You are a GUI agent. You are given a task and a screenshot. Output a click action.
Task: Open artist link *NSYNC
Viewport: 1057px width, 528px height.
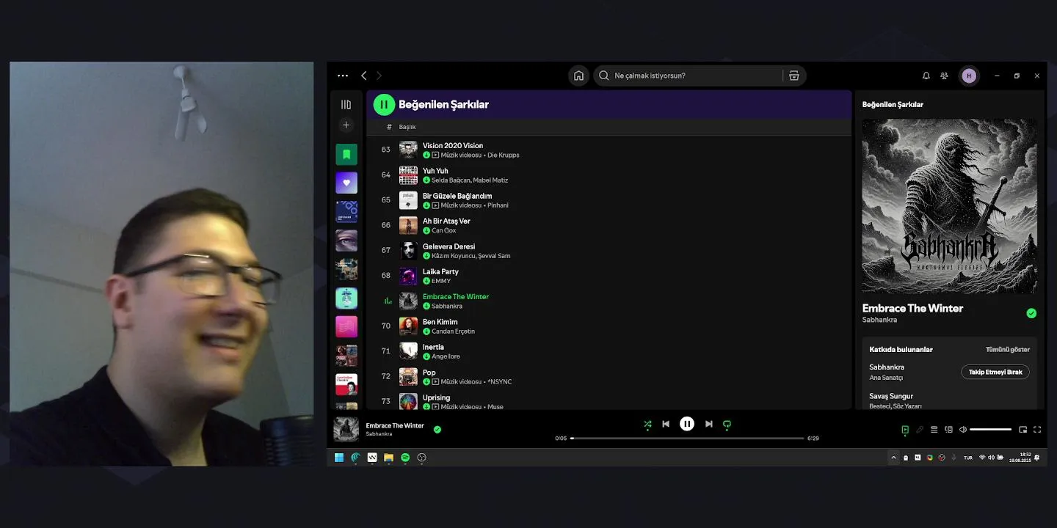(499, 382)
